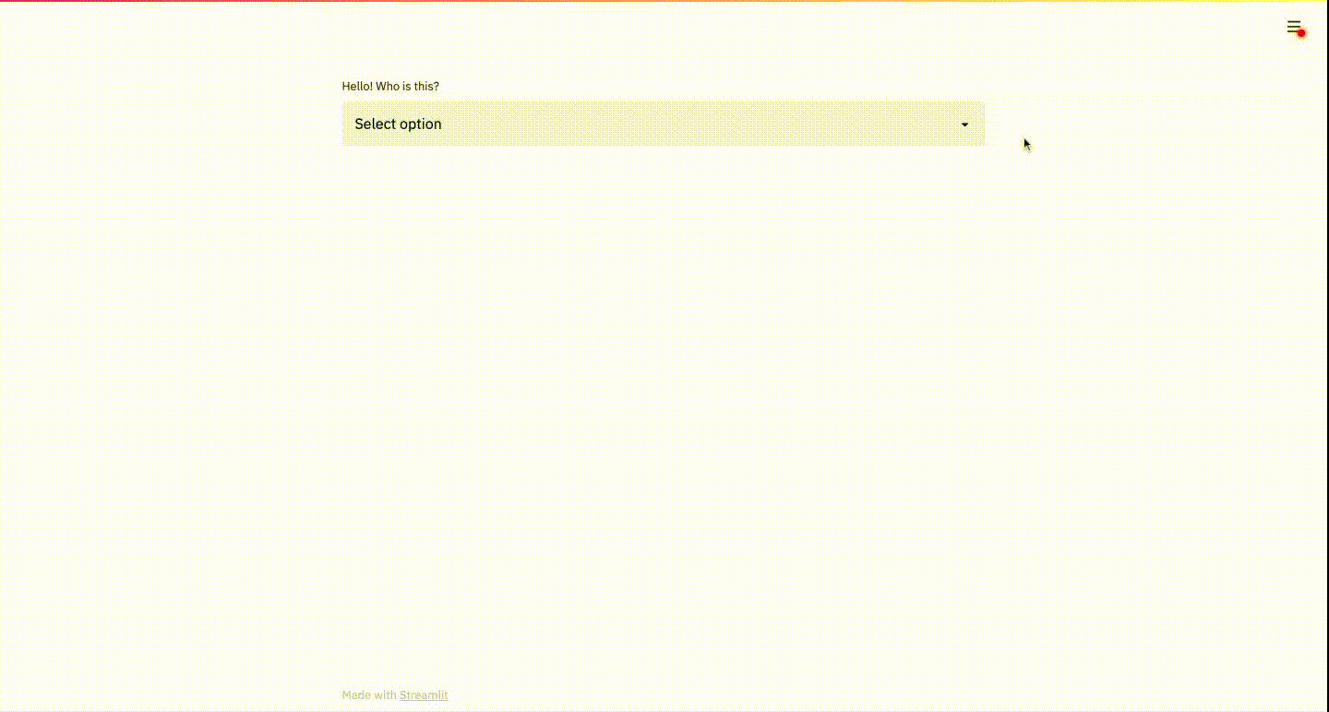Click the small triangle at selectbox right edge
Screen dimensions: 1329x712
[x=964, y=125]
